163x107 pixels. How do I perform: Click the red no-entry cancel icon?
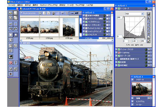(x=11, y=63)
